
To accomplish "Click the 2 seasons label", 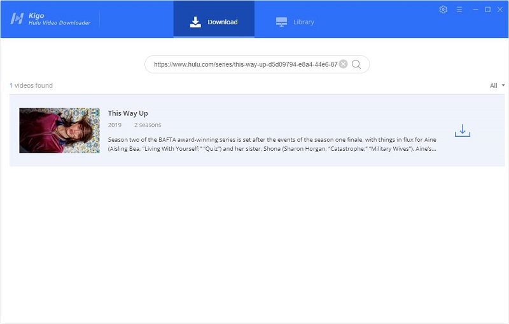I will tap(148, 125).
